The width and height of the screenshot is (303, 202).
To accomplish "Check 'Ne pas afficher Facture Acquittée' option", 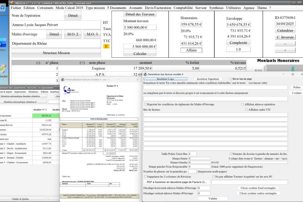I will click(213, 177).
